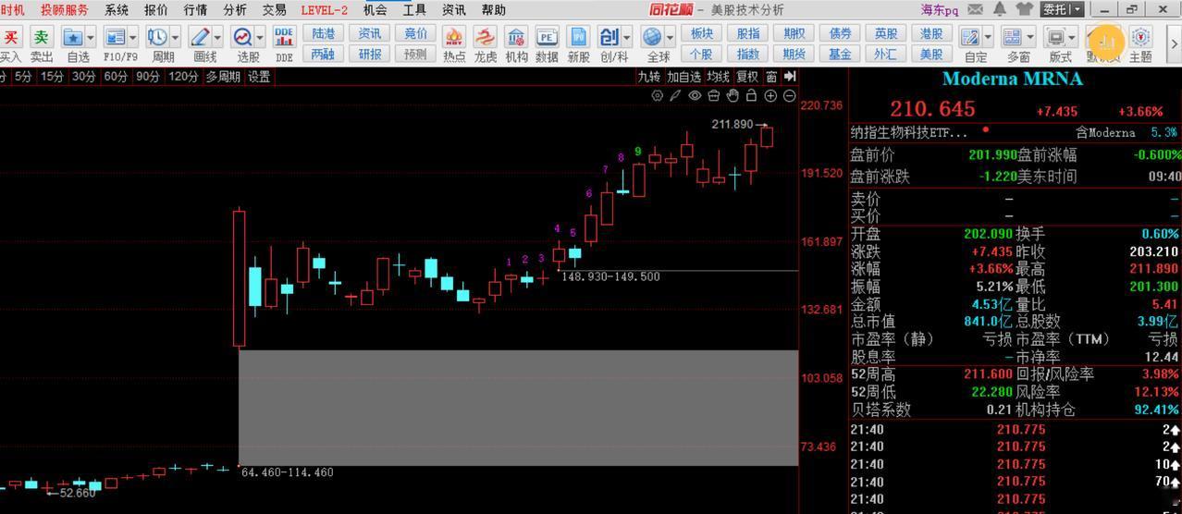Select the hand pan tool on chart

click(733, 95)
